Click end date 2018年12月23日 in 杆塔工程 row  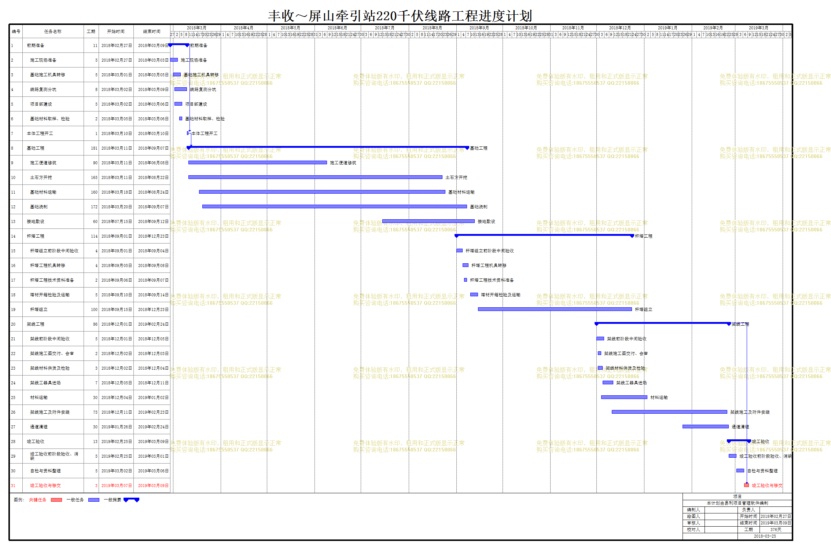(153, 236)
